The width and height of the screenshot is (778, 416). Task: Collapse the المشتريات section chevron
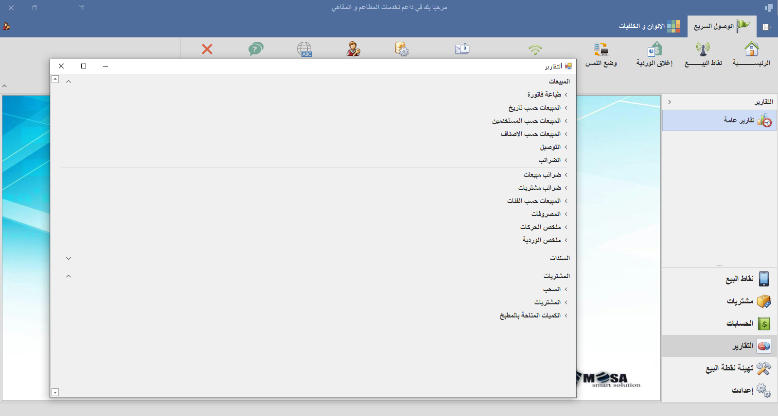[x=69, y=276]
